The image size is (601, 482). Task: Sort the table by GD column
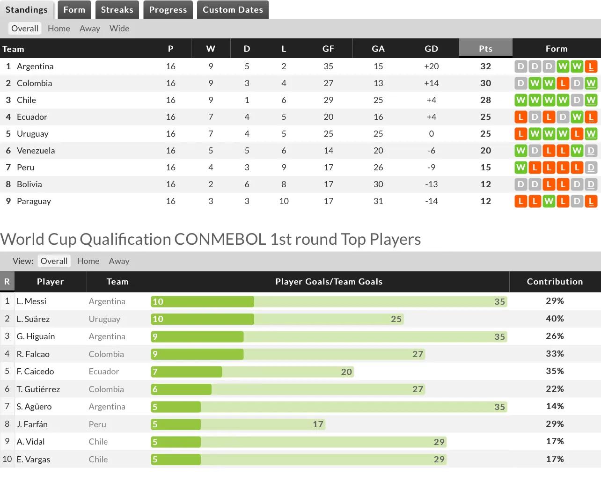431,49
